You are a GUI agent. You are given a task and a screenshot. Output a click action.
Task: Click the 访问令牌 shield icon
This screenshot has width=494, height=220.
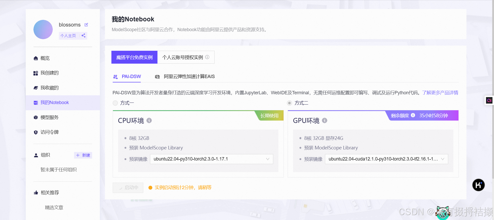[36, 132]
